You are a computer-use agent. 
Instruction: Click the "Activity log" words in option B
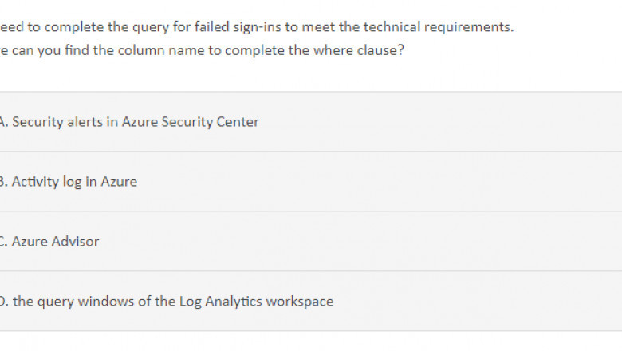click(46, 182)
